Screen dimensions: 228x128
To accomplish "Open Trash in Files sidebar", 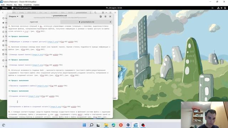I will point(3,54).
